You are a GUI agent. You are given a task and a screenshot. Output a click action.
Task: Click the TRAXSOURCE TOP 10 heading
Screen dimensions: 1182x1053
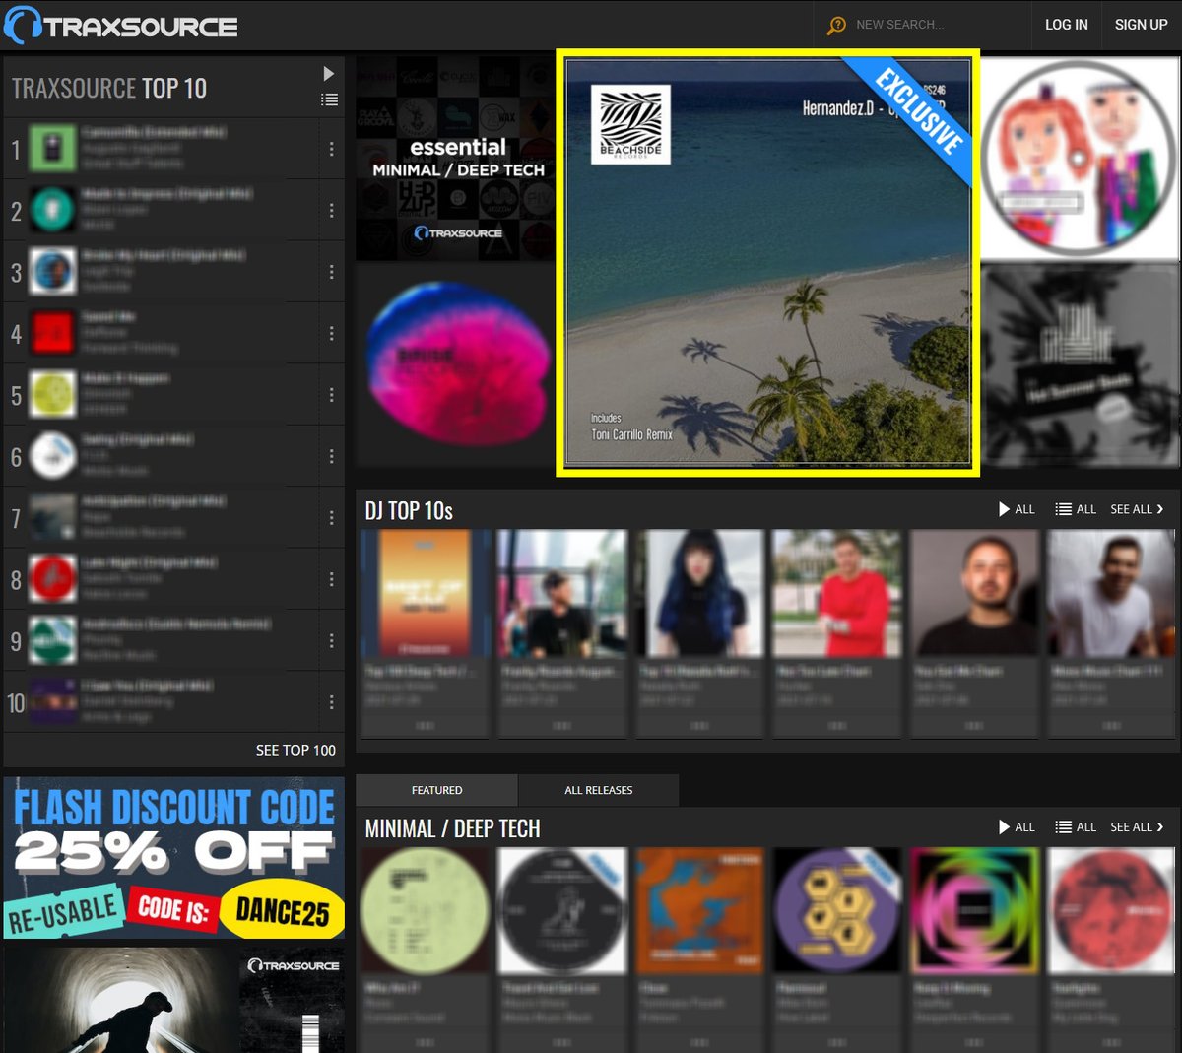point(109,88)
